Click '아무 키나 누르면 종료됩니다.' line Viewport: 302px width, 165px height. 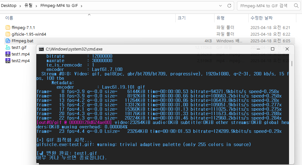click(x=71, y=157)
